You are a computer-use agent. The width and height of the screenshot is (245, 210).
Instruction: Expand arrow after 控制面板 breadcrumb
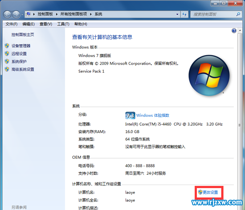(x=57, y=14)
